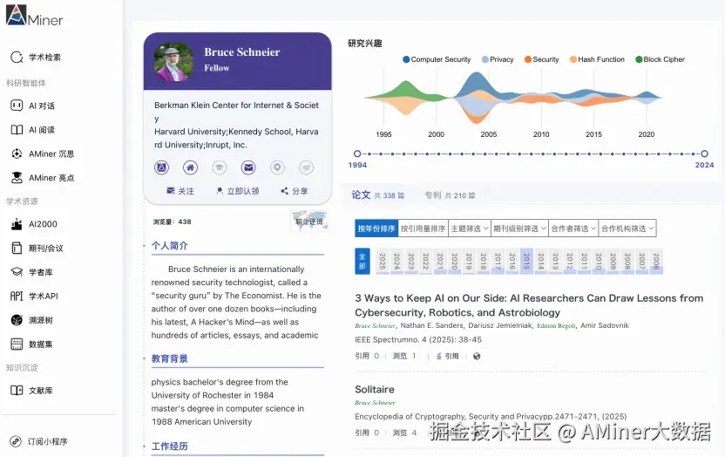
Task: Follow the scholar via 关注
Action: pos(180,191)
